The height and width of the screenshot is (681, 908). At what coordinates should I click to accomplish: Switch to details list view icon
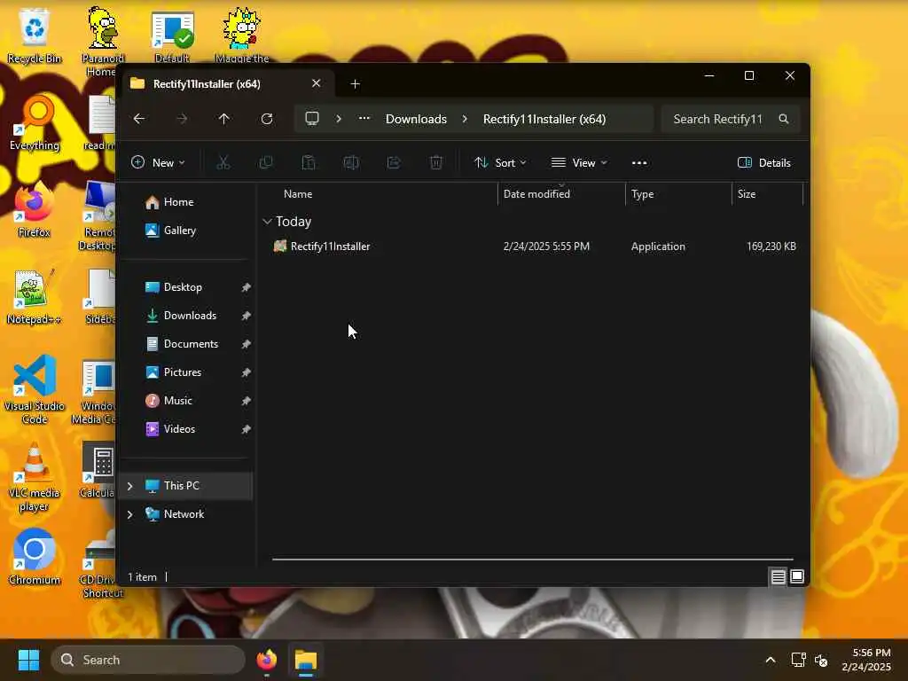tap(779, 576)
